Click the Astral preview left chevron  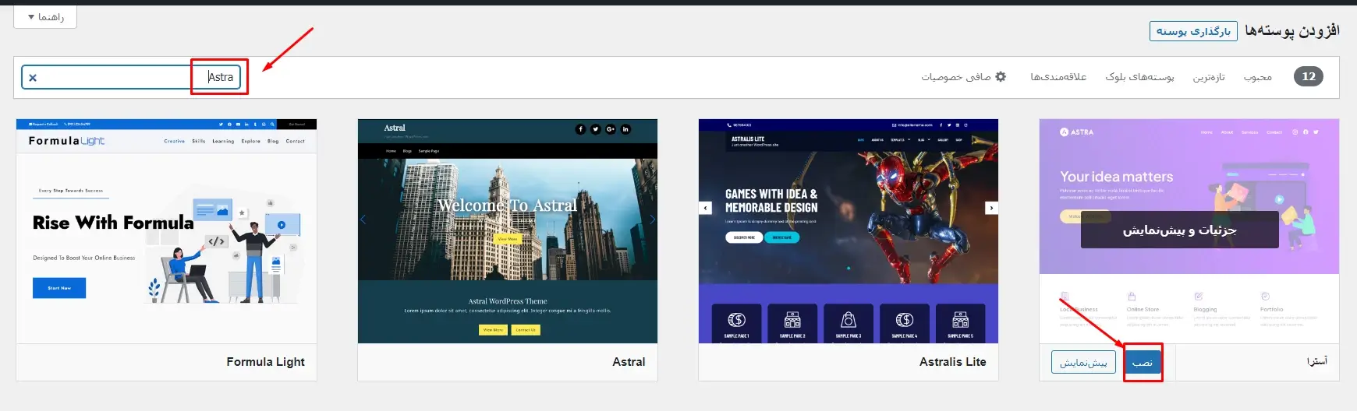pos(363,220)
